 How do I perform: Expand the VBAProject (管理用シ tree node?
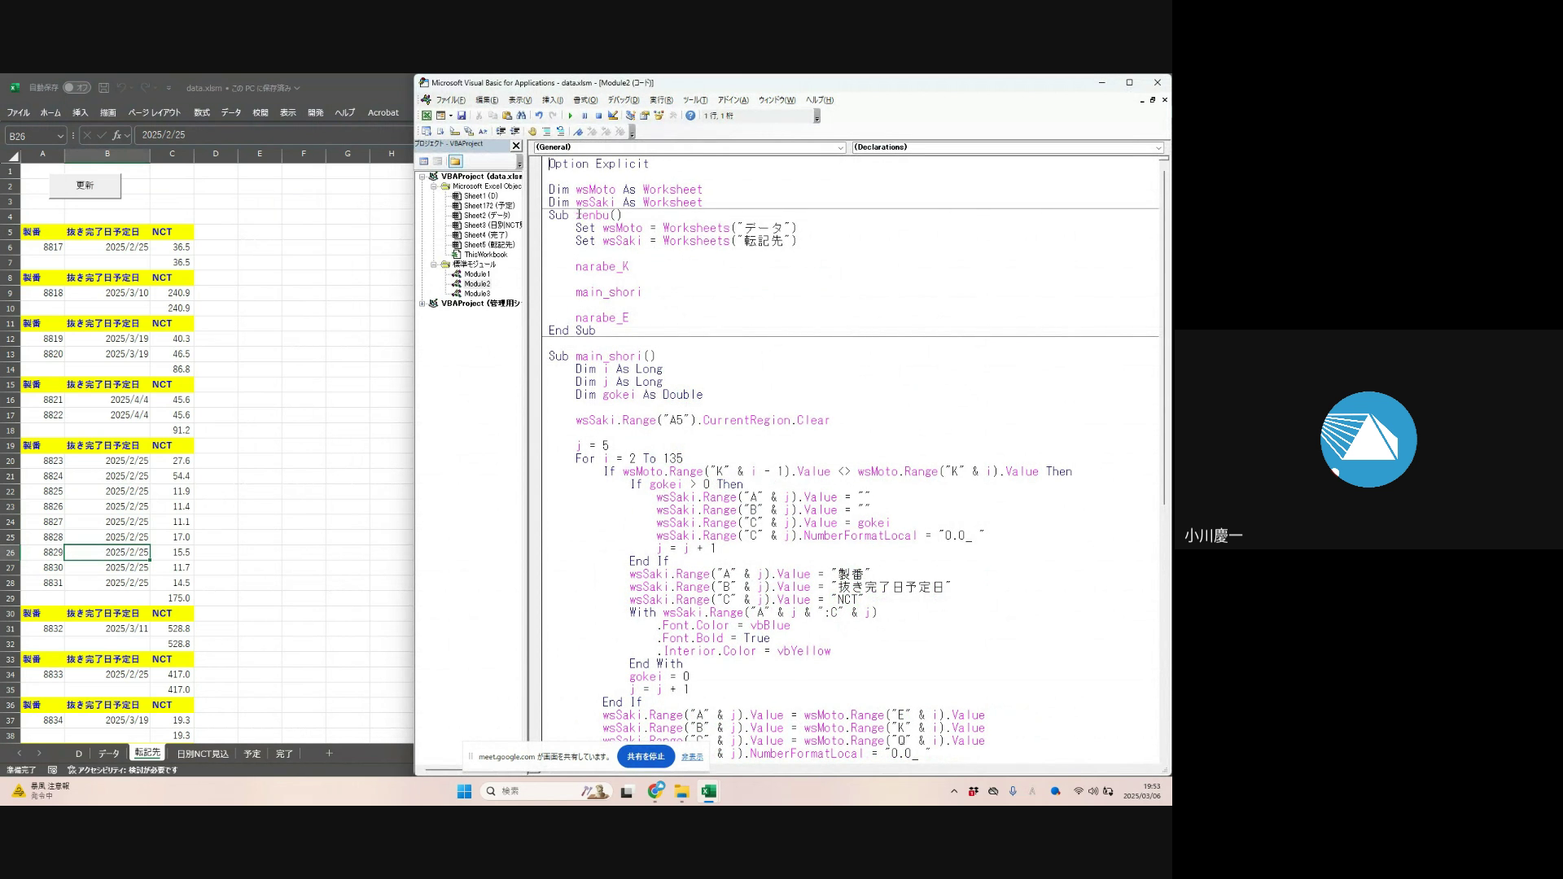click(422, 304)
